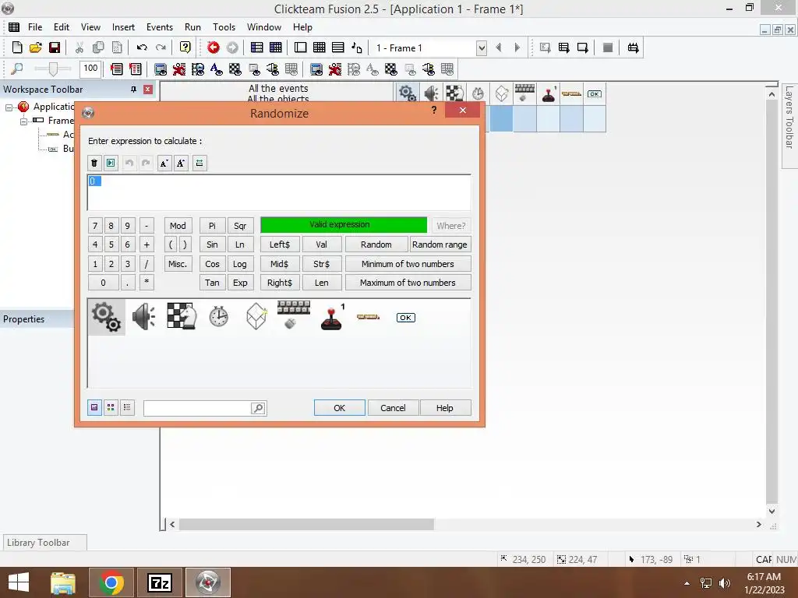This screenshot has height=598, width=798.
Task: Click the New file toolbar icon
Action: 17,47
